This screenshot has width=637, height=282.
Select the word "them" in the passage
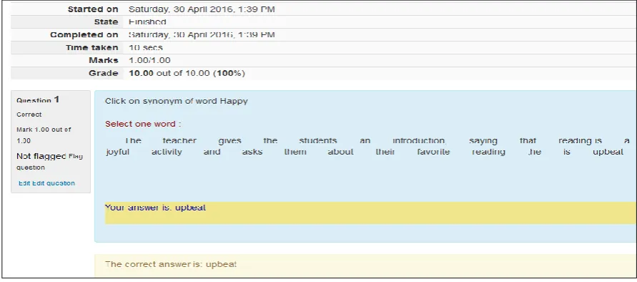[295, 152]
